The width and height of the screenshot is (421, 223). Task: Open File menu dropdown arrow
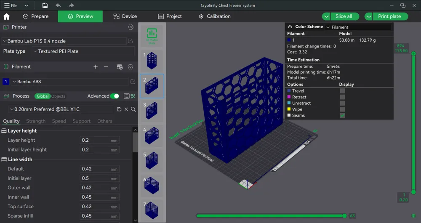click(x=26, y=5)
